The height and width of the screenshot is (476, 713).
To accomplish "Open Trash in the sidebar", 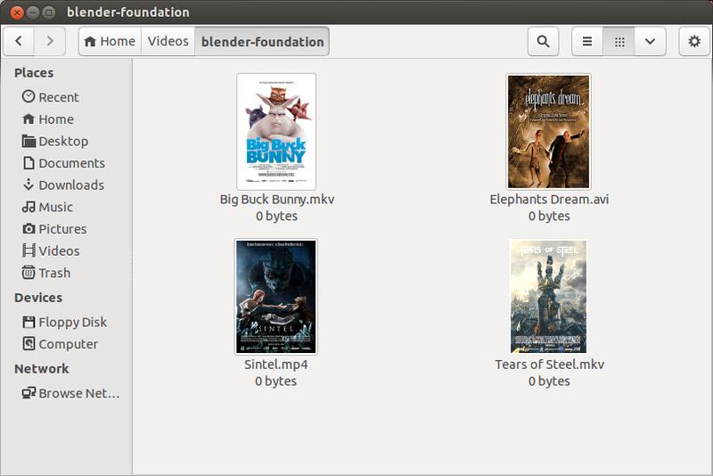I will tap(66, 273).
